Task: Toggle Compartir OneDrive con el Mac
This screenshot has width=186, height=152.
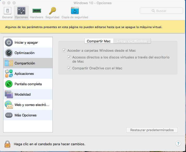Action: 69,68
